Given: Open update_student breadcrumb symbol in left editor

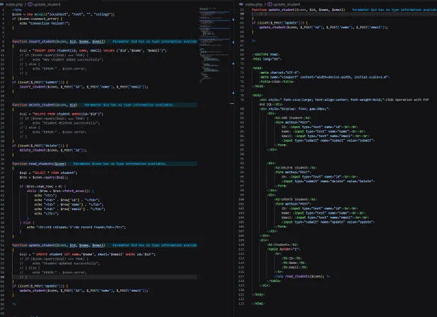Looking at the screenshot, I should point(46,4).
